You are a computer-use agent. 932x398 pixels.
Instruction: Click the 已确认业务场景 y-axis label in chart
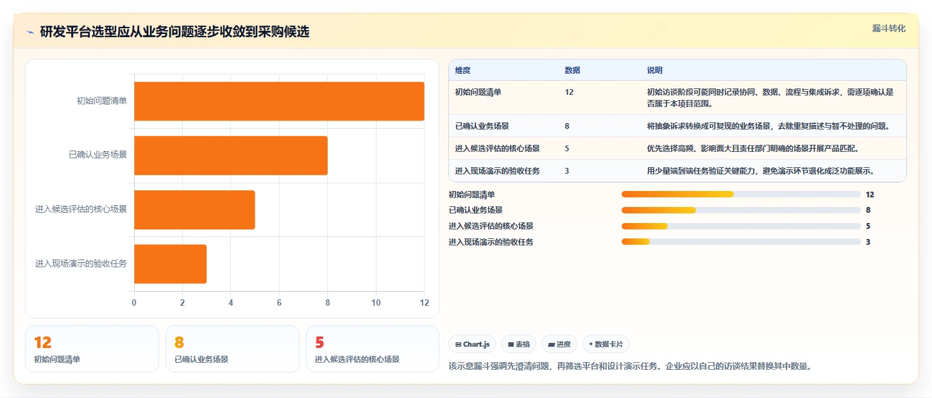tap(98, 155)
